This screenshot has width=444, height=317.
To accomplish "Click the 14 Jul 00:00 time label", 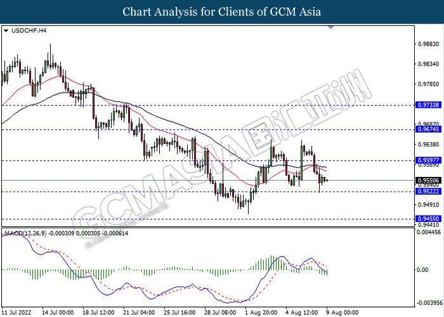I will tap(58, 313).
